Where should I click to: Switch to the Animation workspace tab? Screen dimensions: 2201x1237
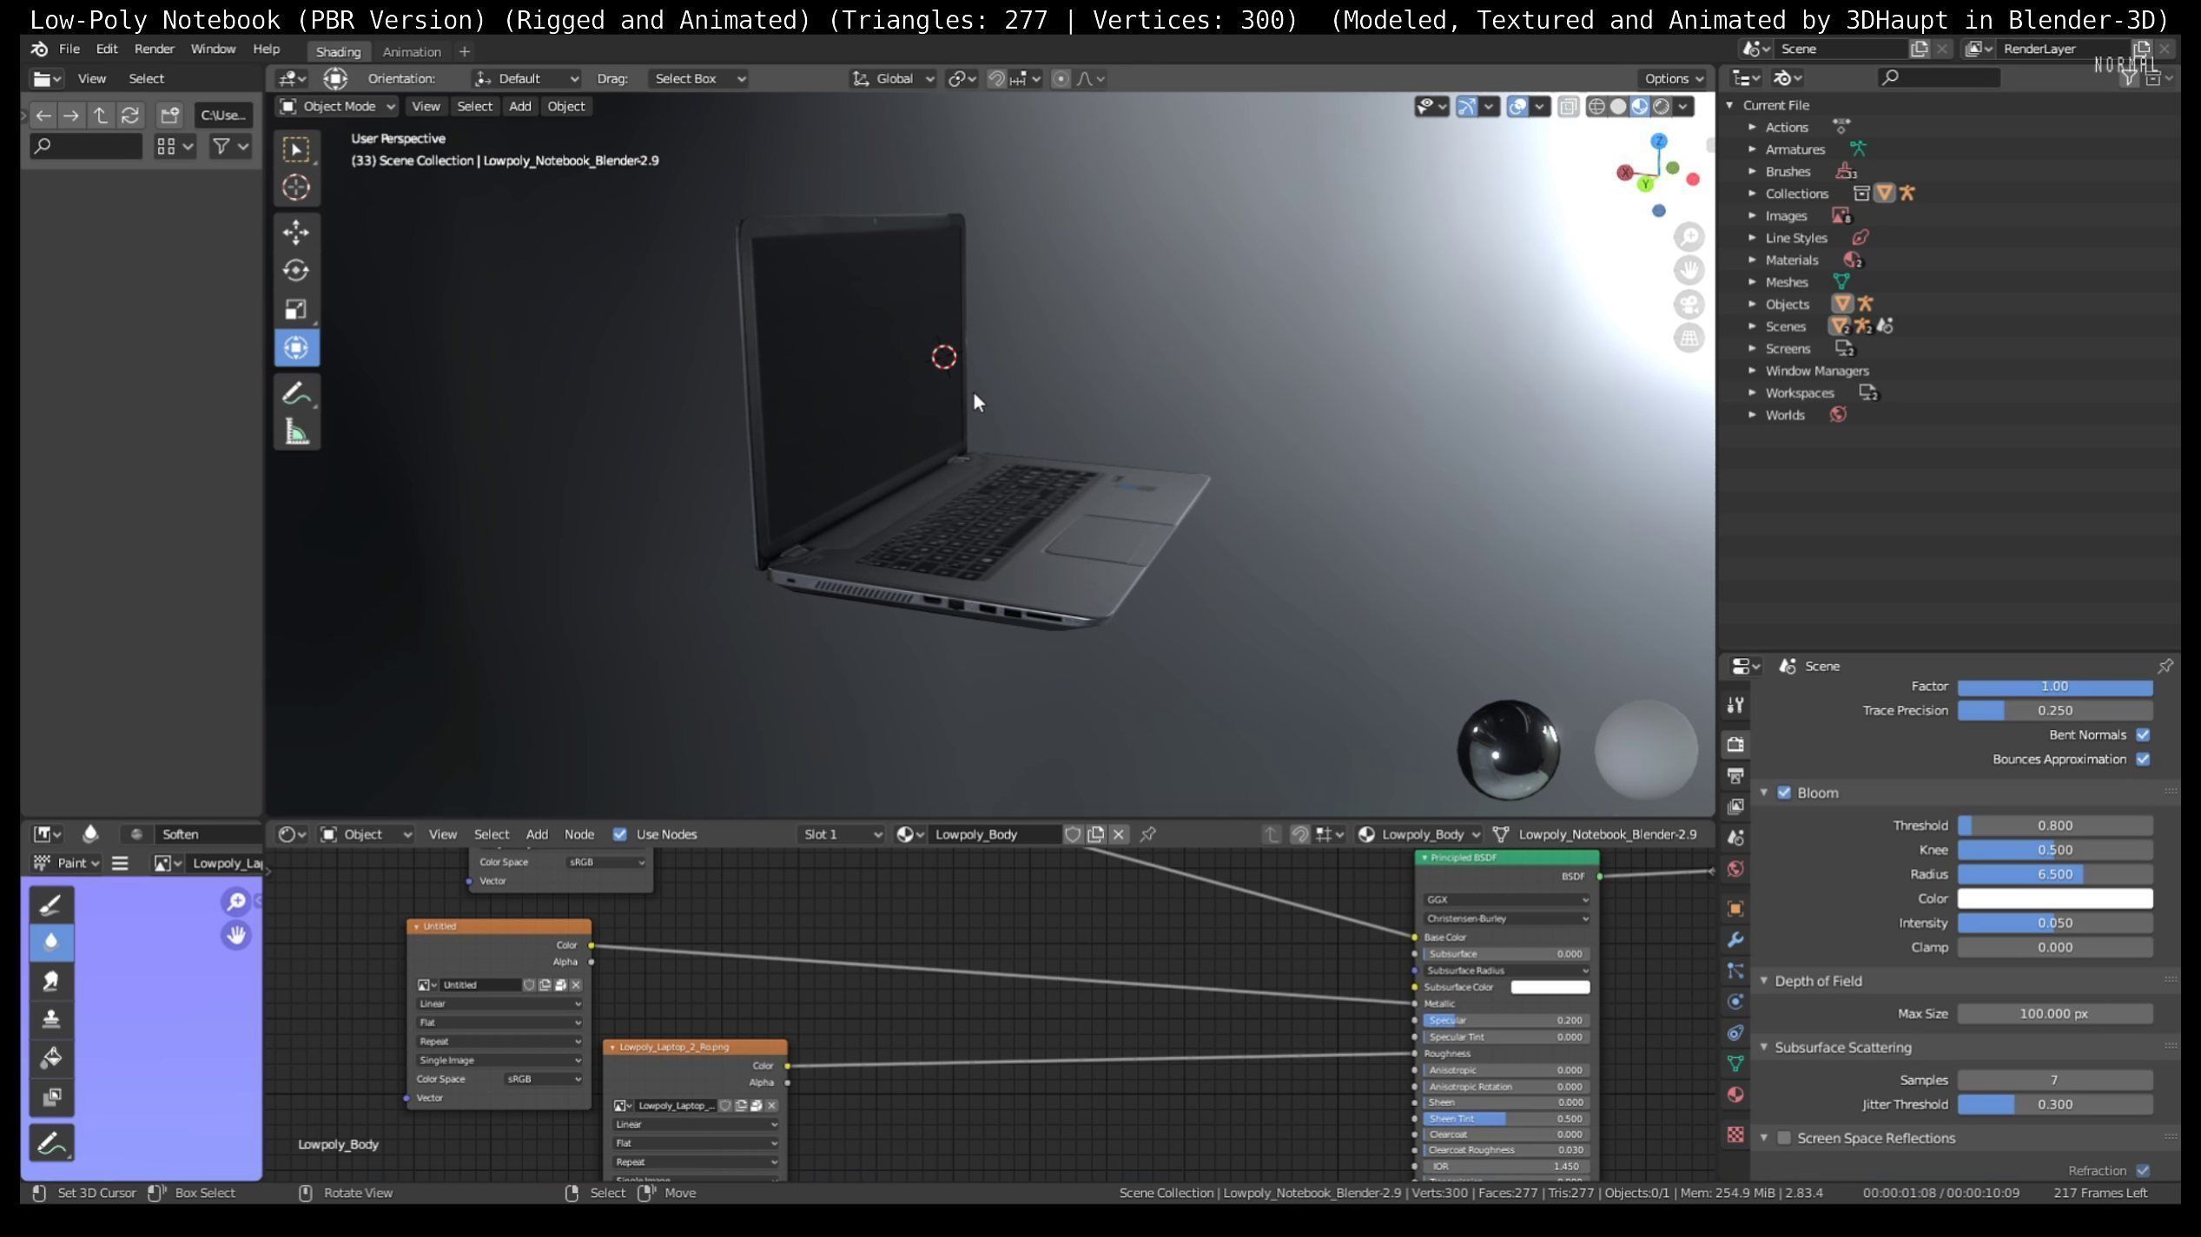tap(412, 51)
